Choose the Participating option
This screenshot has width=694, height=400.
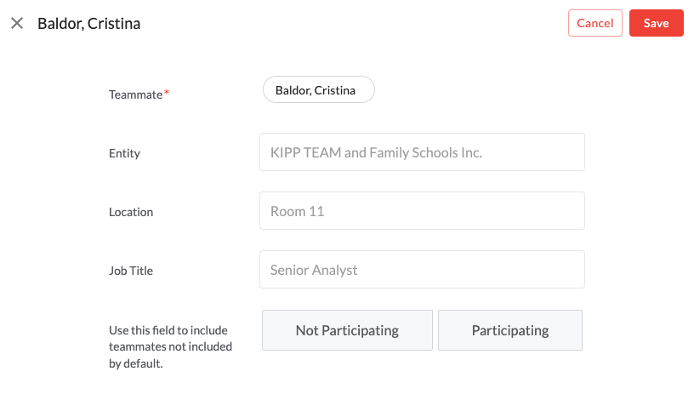[x=510, y=330]
